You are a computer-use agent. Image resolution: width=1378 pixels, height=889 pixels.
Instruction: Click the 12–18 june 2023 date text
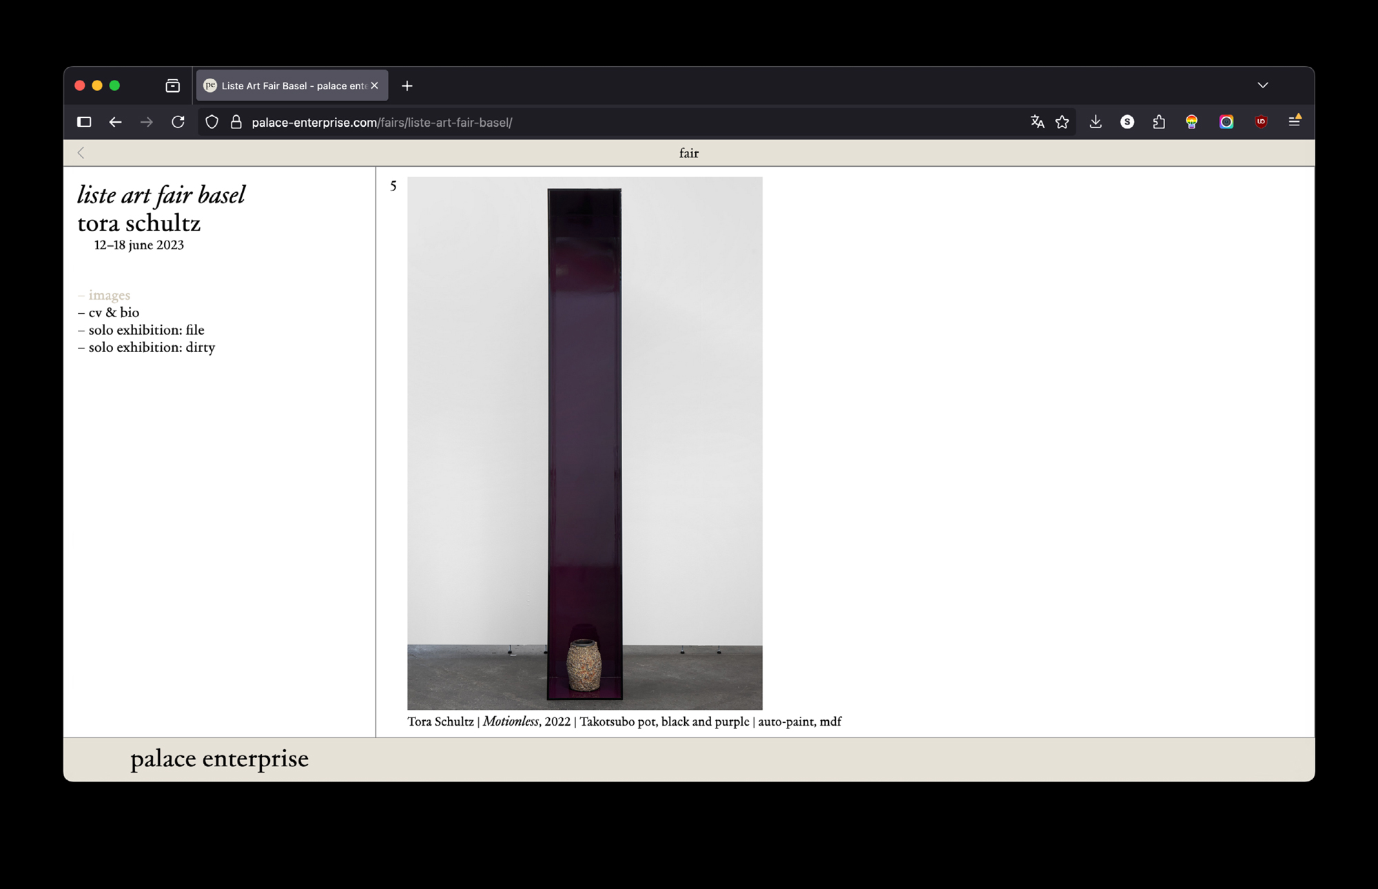(x=139, y=245)
